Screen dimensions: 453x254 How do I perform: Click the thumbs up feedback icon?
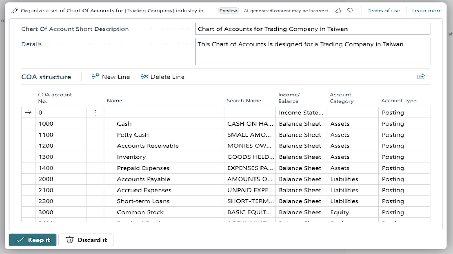click(338, 11)
